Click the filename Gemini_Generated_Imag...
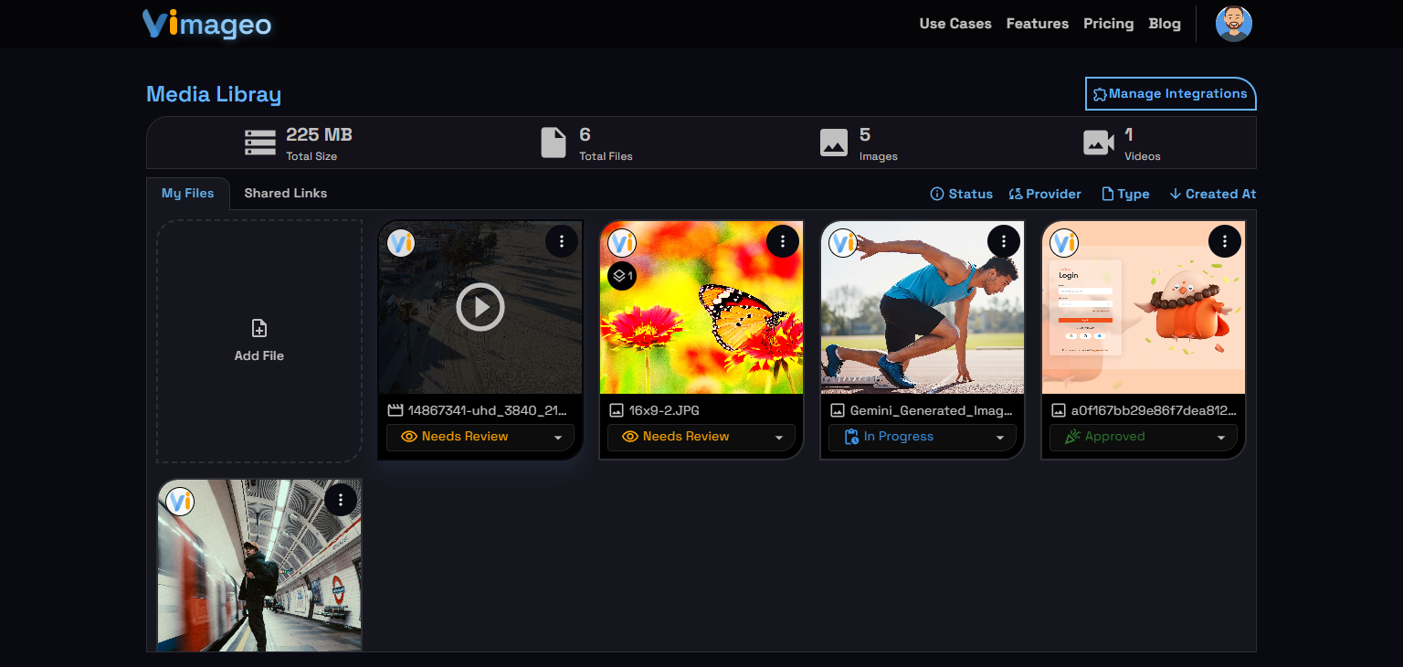The width and height of the screenshot is (1403, 667). click(931, 410)
